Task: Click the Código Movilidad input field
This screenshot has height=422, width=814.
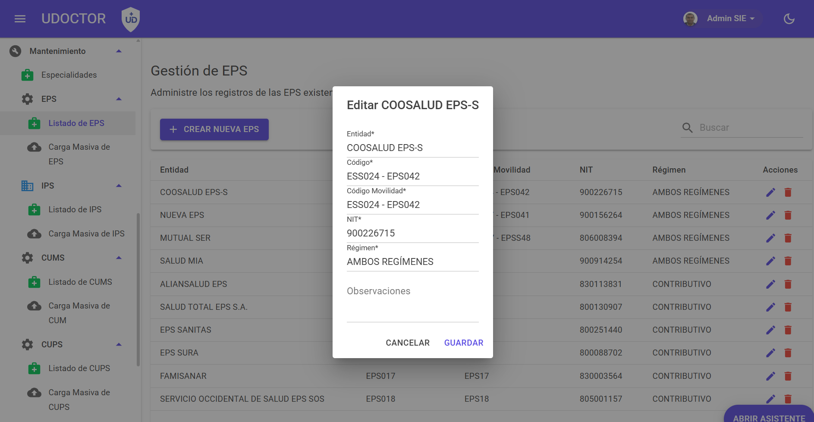Action: [413, 205]
